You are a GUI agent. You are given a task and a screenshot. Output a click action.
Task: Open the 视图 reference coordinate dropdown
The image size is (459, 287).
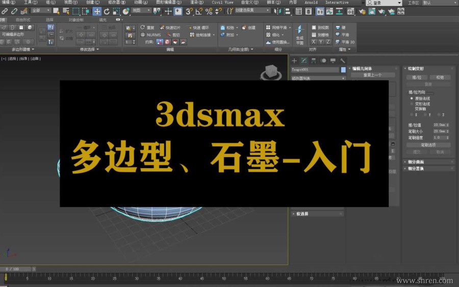[x=142, y=11]
